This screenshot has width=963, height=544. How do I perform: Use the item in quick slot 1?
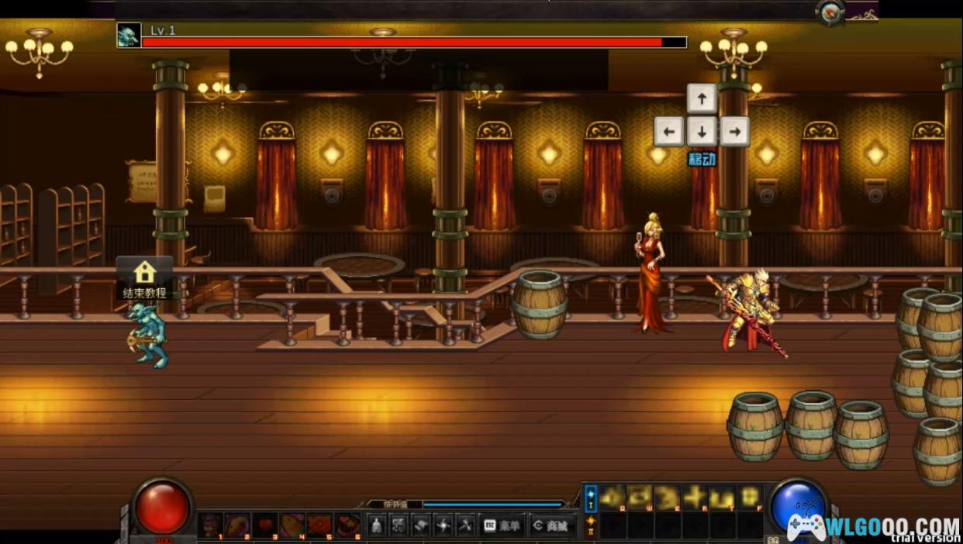click(210, 525)
